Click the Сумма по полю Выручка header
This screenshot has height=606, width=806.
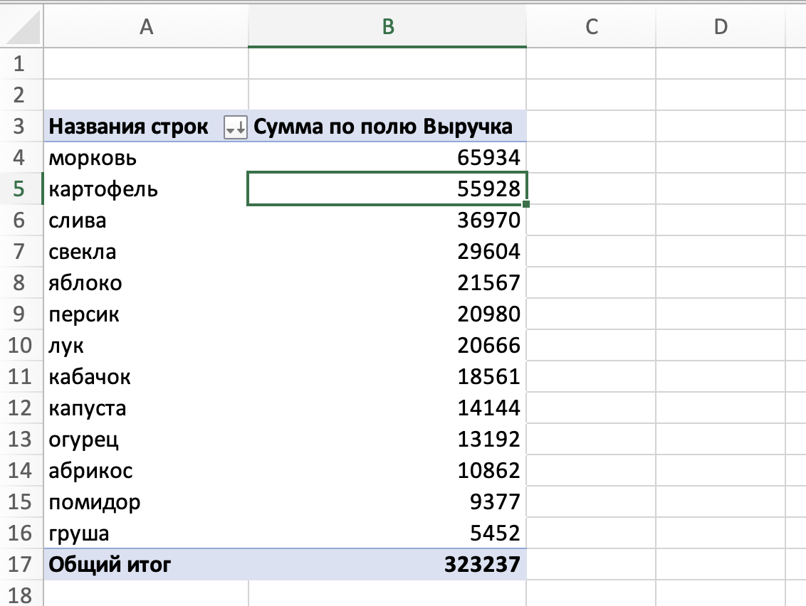click(x=387, y=127)
